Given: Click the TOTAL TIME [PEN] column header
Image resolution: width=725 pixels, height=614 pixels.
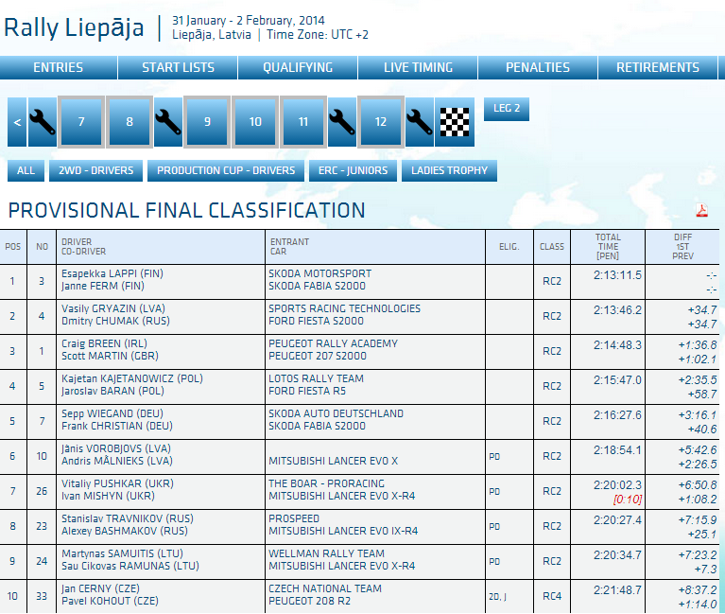Looking at the screenshot, I should click(x=608, y=247).
